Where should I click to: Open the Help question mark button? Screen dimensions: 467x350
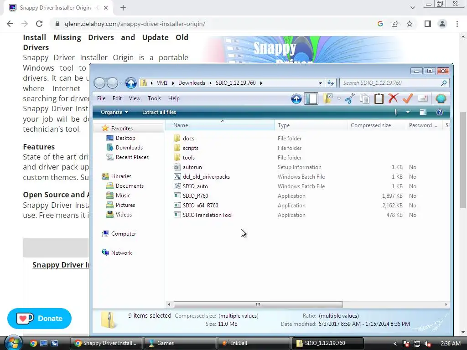439,112
